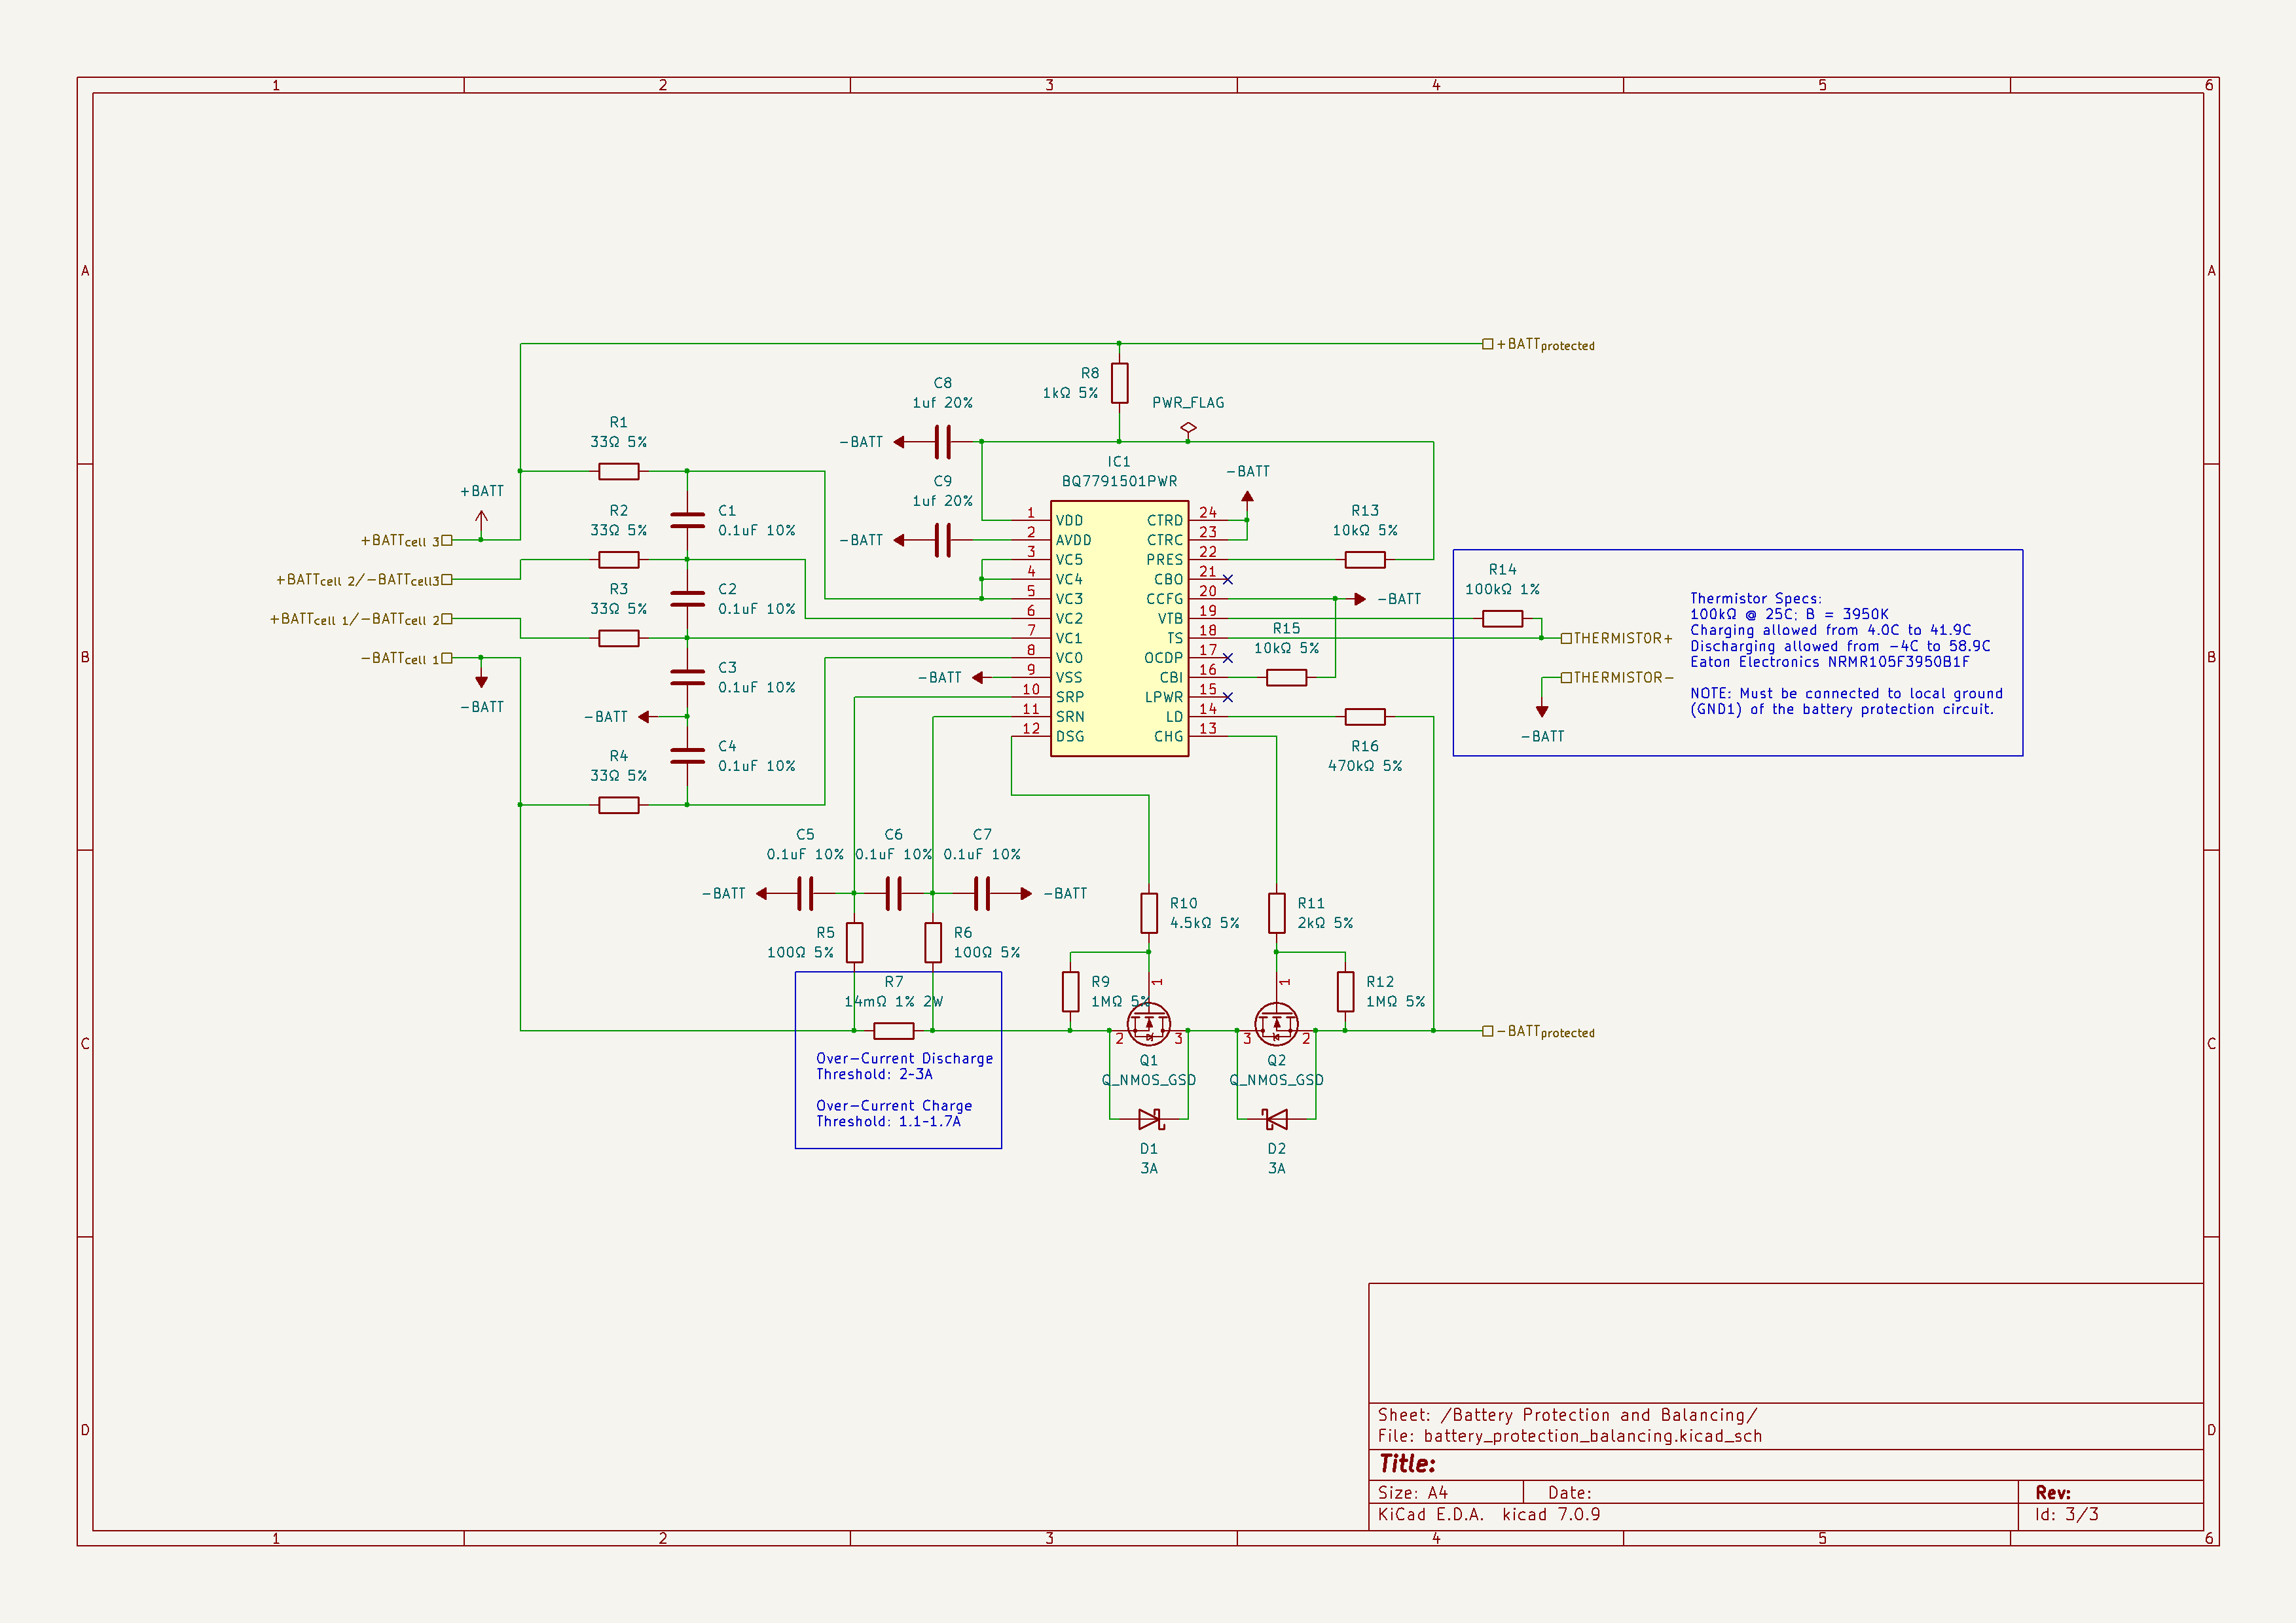Click the IC1 reference designator text

point(1119,462)
